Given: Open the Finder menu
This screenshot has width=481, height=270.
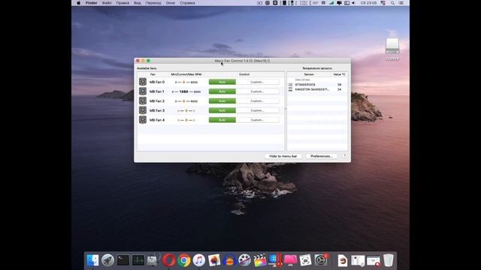Looking at the screenshot, I should point(91,3).
